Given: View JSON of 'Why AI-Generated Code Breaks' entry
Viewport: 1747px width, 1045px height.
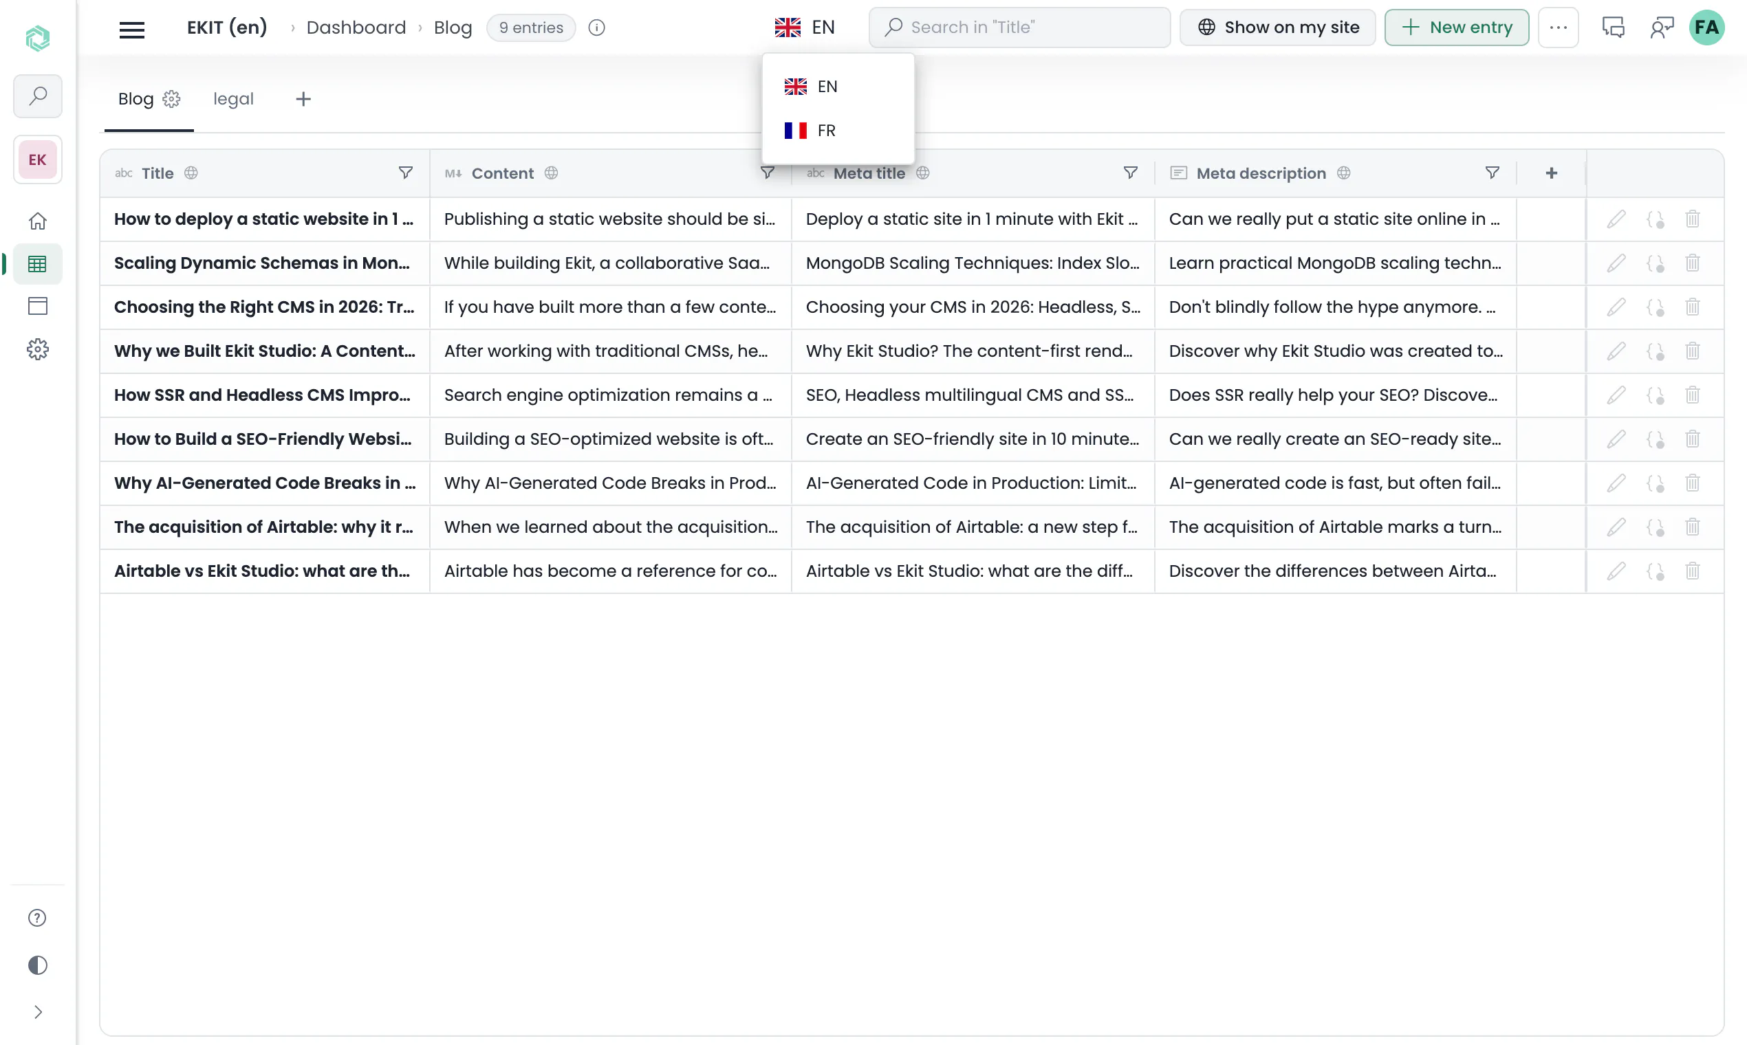Looking at the screenshot, I should click(1656, 483).
